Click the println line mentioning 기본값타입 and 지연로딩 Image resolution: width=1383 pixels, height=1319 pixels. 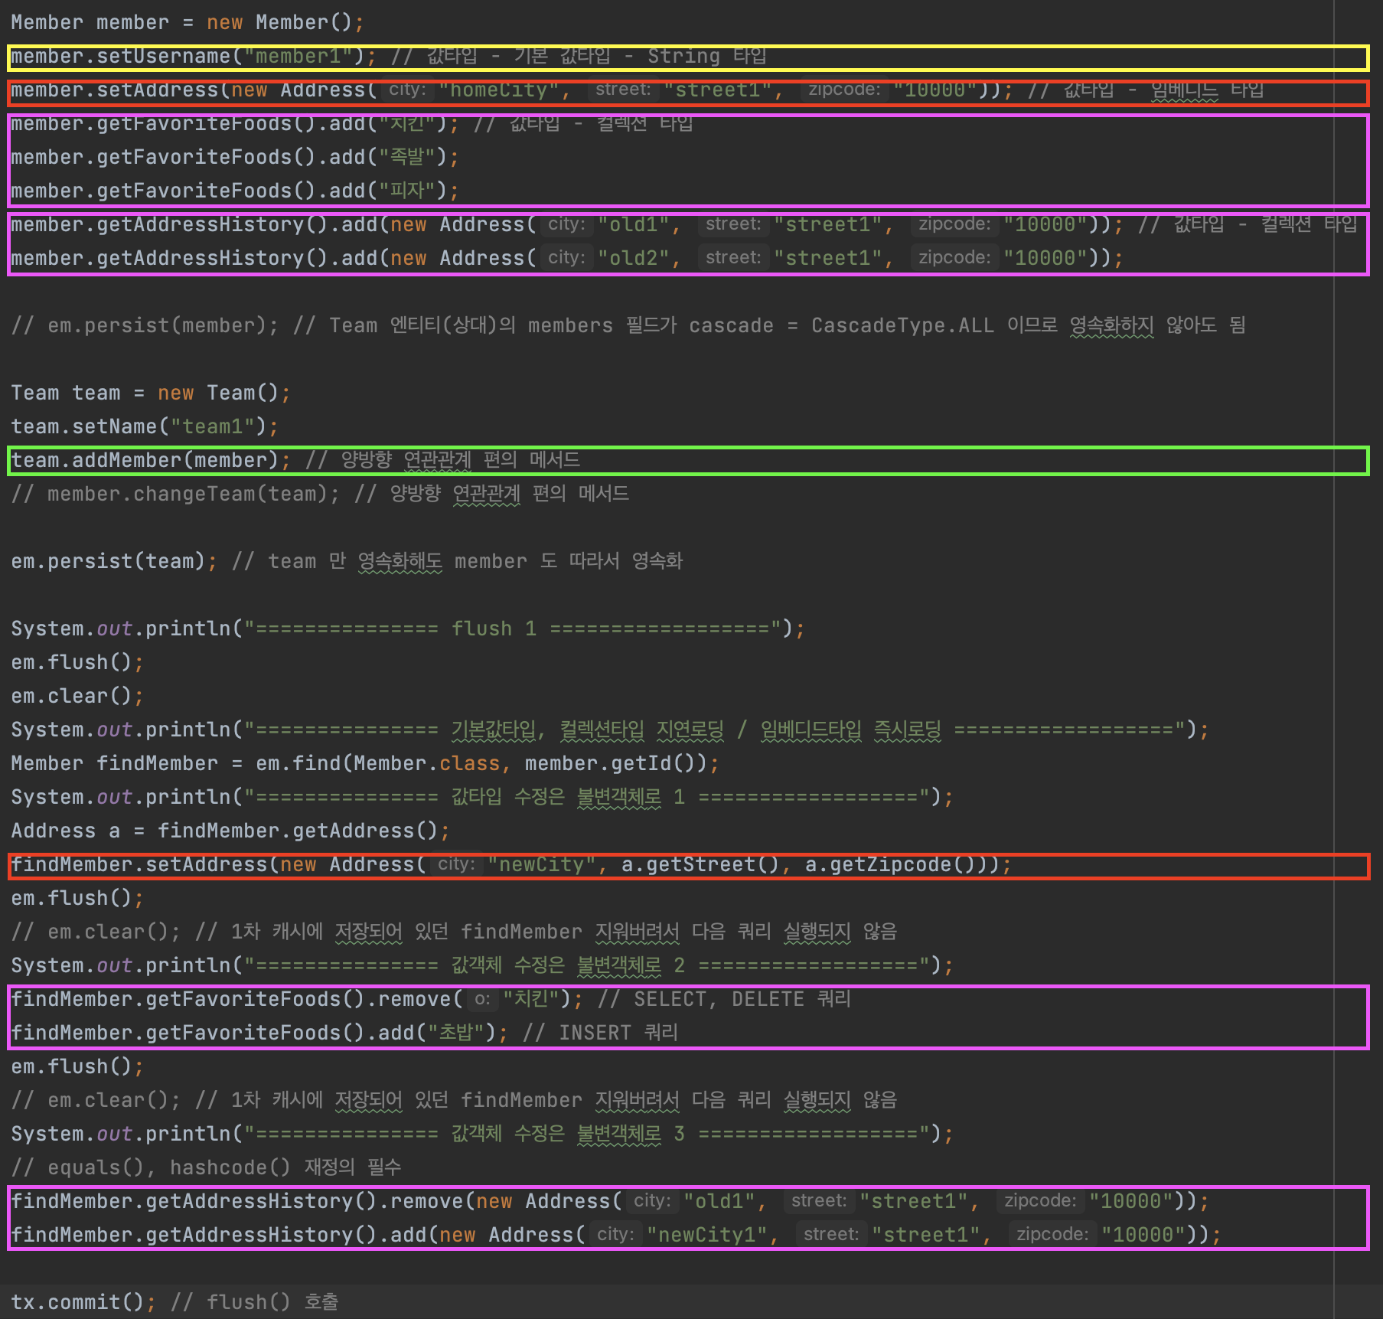(x=610, y=730)
